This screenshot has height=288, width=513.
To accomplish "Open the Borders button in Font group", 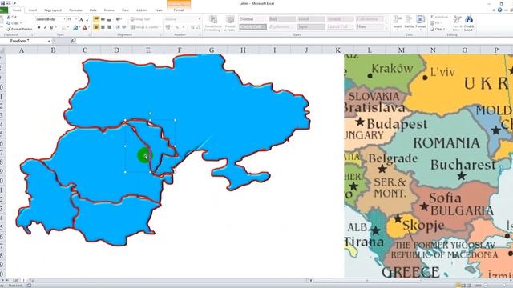I will point(64,27).
